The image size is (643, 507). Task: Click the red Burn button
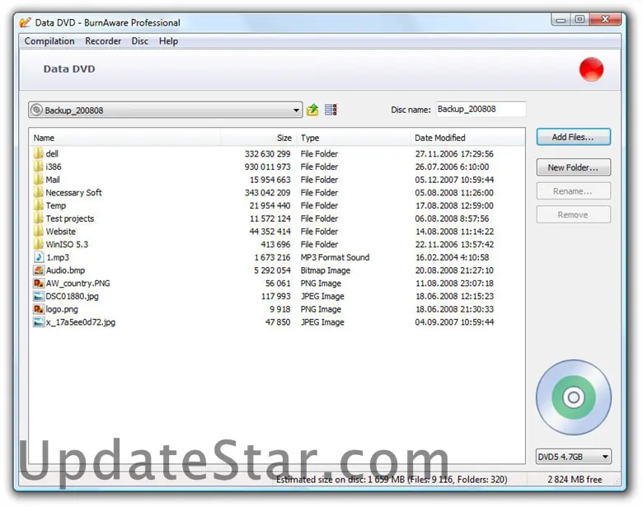tap(591, 69)
